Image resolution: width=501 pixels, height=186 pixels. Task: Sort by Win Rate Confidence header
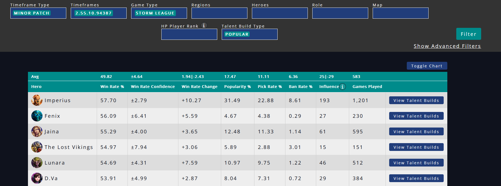point(153,87)
